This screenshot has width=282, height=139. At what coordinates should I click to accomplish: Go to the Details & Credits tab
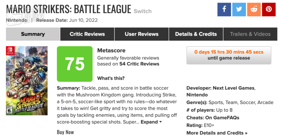click(x=196, y=34)
